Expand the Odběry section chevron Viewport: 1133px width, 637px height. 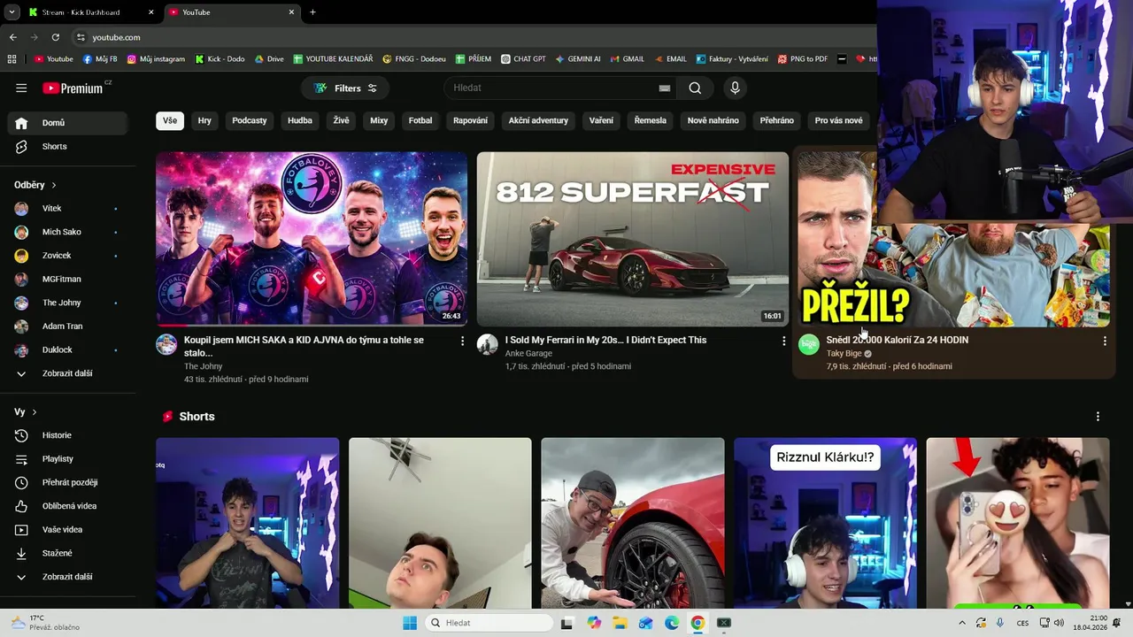54,185
